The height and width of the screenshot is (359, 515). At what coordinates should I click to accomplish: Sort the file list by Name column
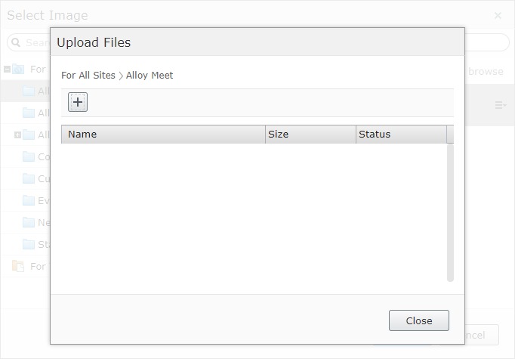(162, 135)
